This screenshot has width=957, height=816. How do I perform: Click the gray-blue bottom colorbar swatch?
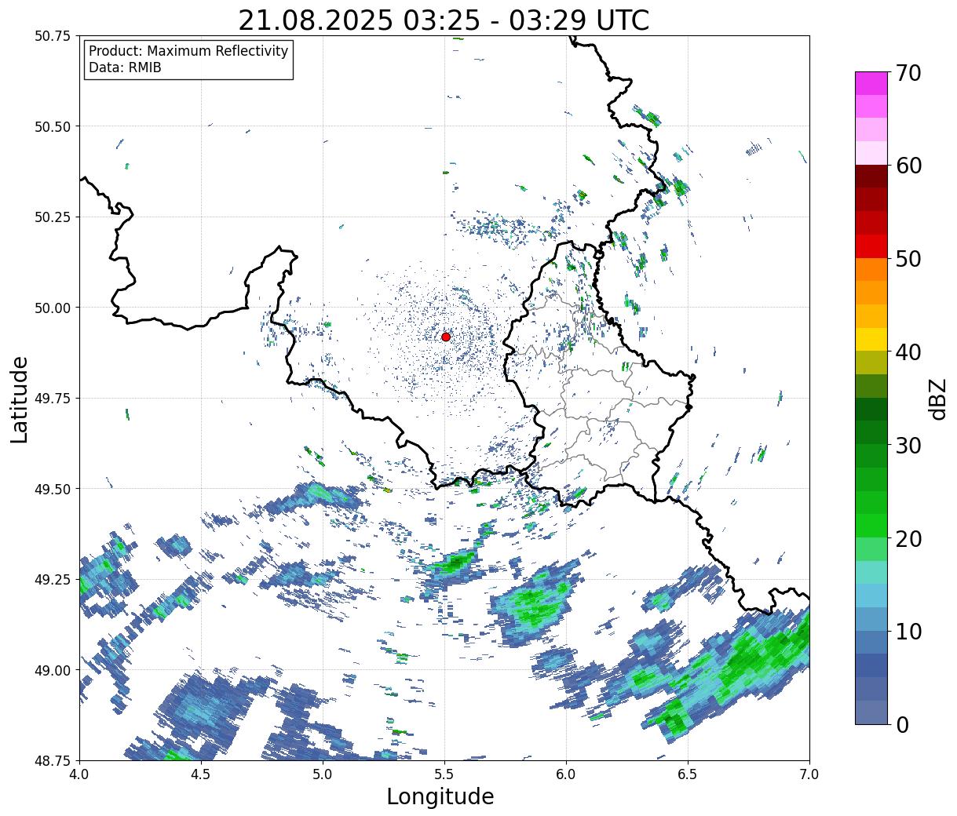(871, 712)
